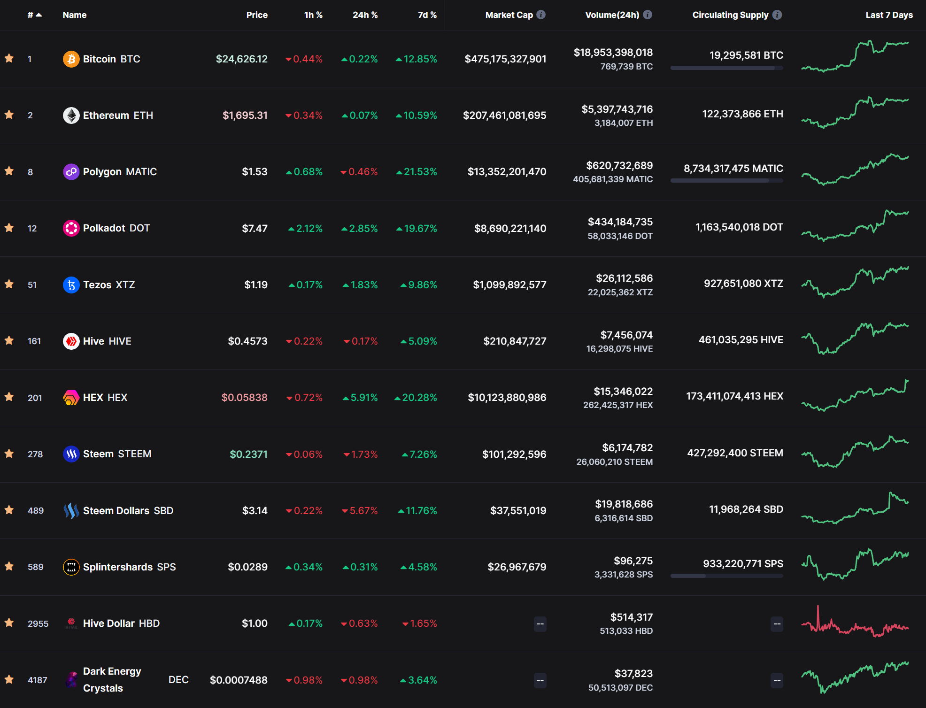
Task: Click Hive Dollar's market cap placeholder
Action: pyautogui.click(x=540, y=624)
